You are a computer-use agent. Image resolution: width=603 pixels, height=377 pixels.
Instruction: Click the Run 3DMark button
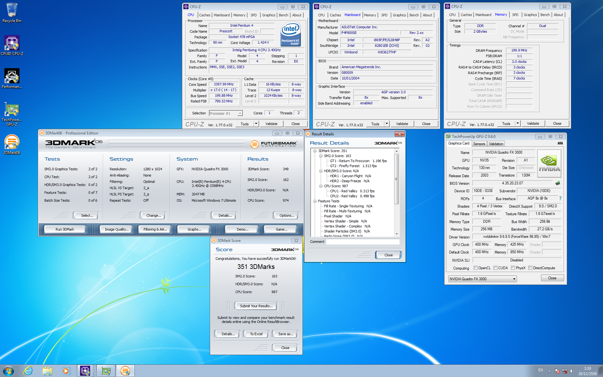click(x=65, y=229)
